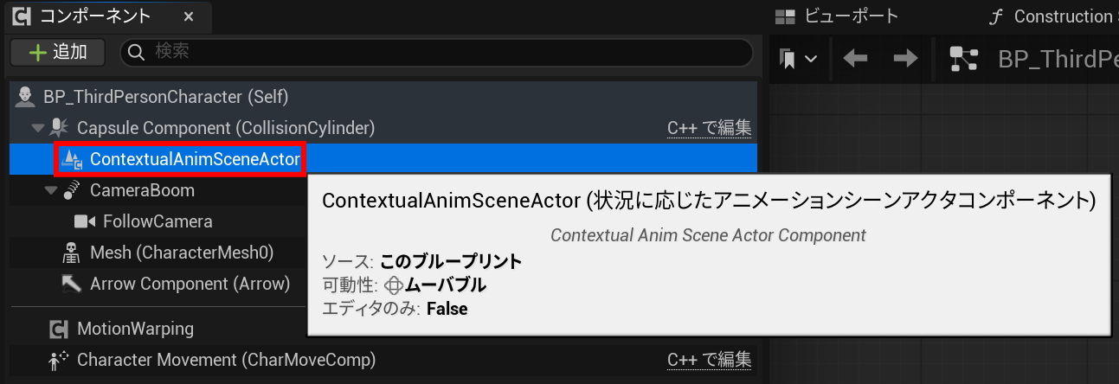Open the Construction Script tab
Screen dimensions: 1119x384
tap(1052, 16)
